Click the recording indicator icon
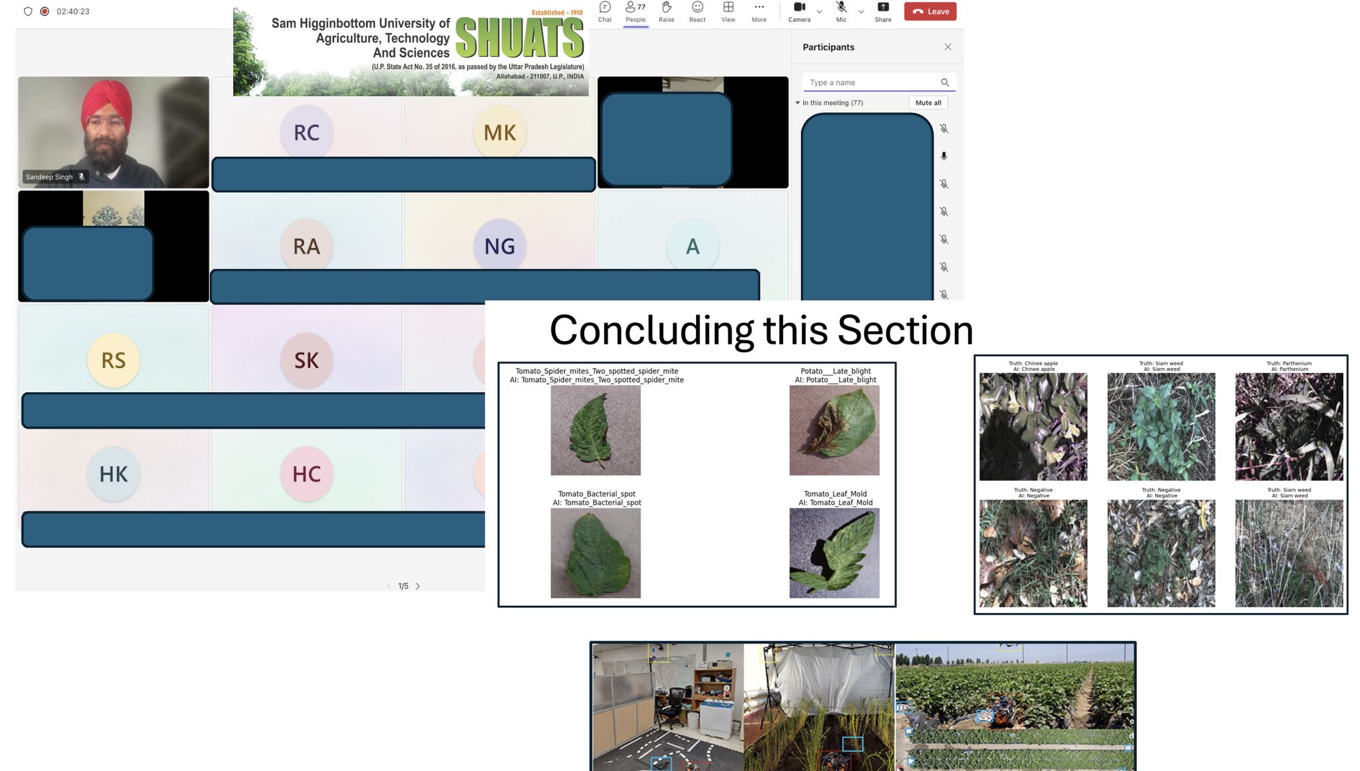The image size is (1360, 771). click(x=44, y=11)
